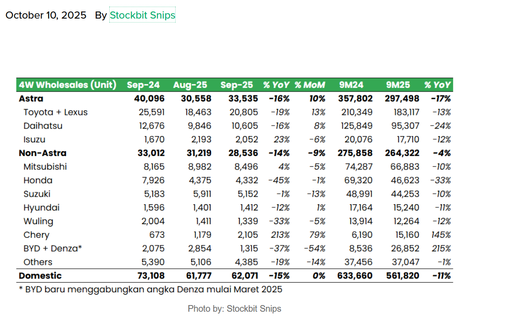Click Astra Sep-25 value 33,535
Viewport: 507px width, 321px height.
coord(243,99)
